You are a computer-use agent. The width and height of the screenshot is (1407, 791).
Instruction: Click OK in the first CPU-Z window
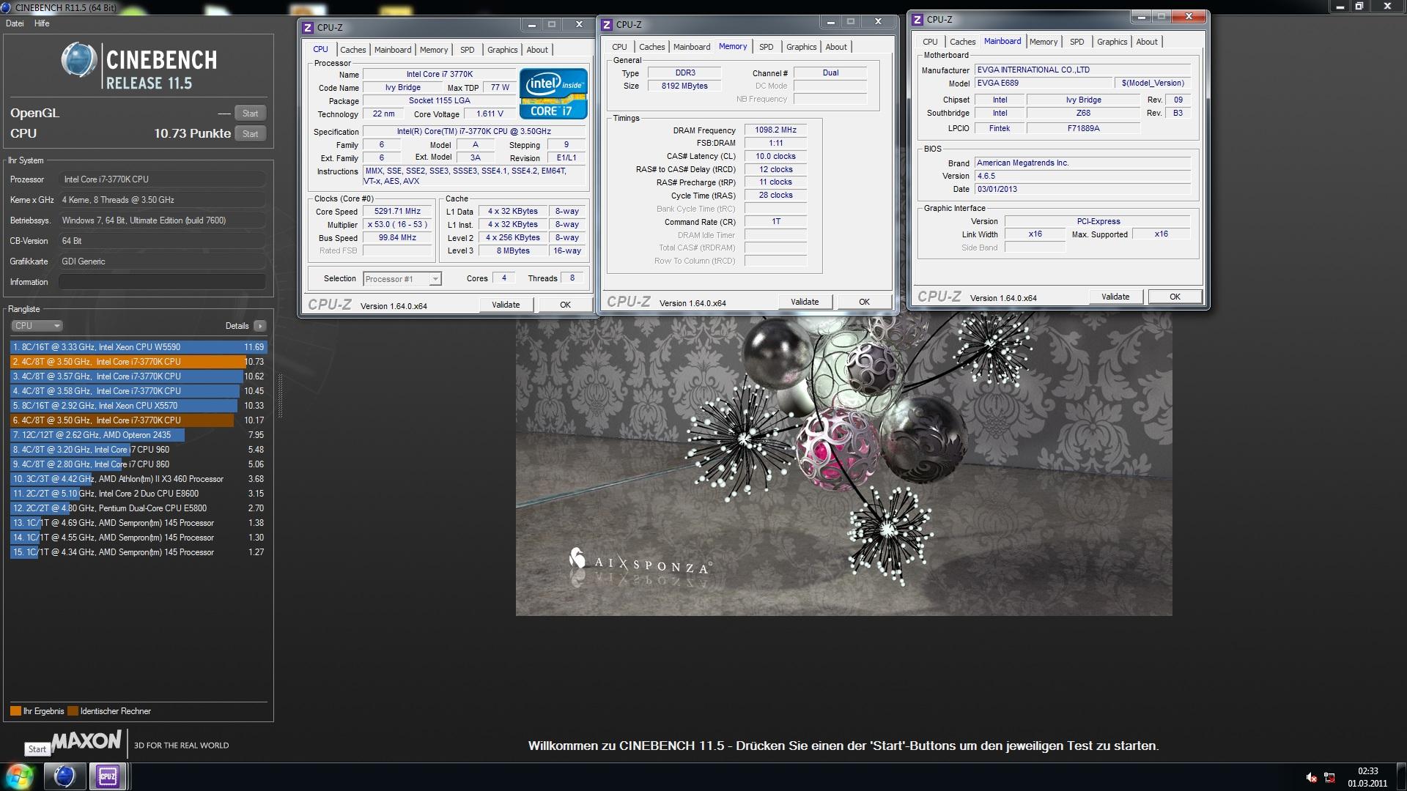[565, 305]
